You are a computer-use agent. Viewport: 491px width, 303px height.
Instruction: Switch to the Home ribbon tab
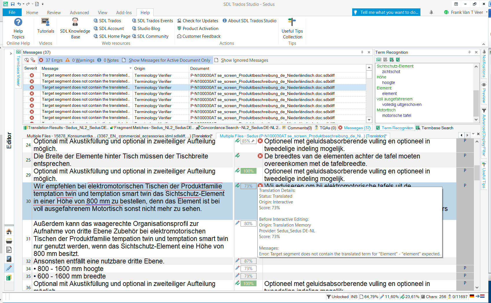click(x=32, y=13)
